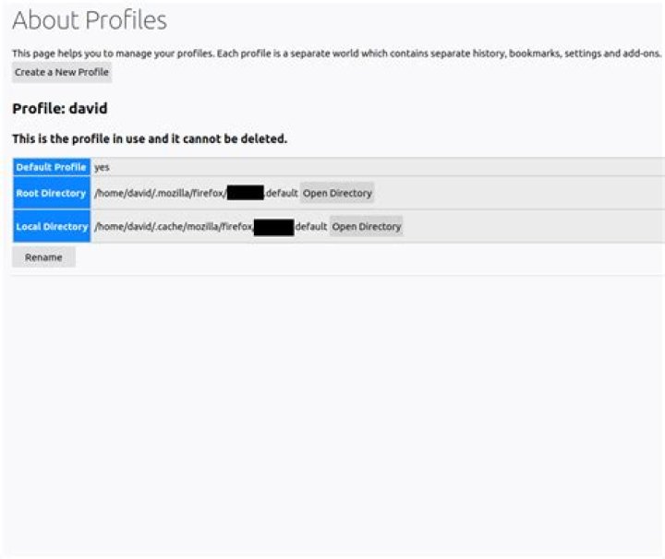The image size is (665, 559).
Task: Open Directory for the Root Directory path
Action: [x=337, y=193]
